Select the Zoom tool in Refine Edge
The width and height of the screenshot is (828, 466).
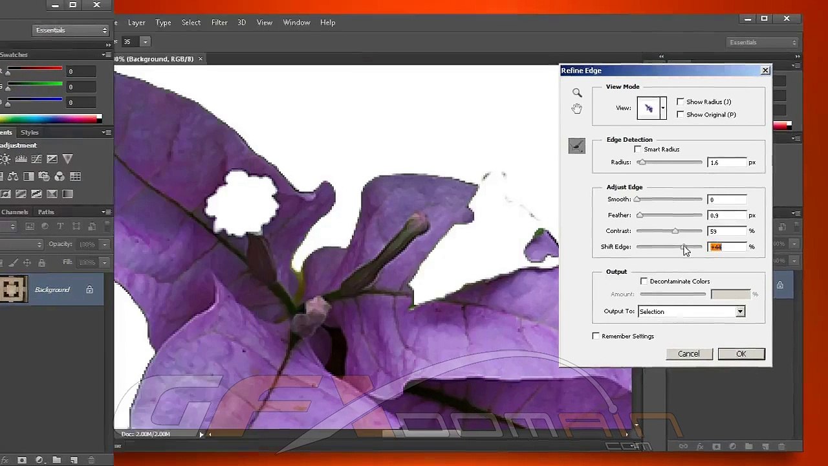tap(577, 93)
